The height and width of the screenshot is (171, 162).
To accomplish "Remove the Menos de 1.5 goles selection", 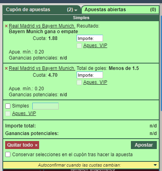I will pyautogui.click(x=6, y=68).
